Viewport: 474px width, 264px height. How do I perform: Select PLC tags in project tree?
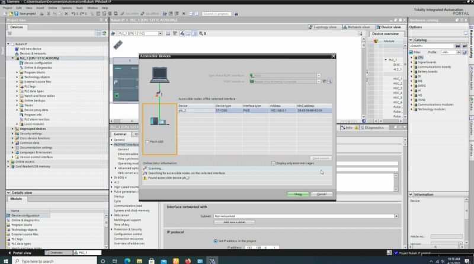click(x=30, y=86)
